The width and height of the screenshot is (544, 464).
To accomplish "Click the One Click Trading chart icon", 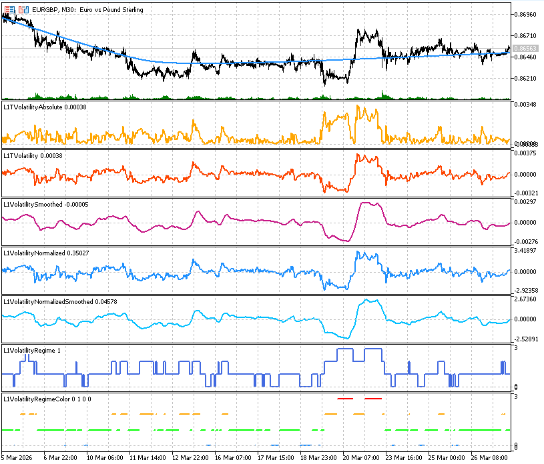I will click(x=23, y=10).
